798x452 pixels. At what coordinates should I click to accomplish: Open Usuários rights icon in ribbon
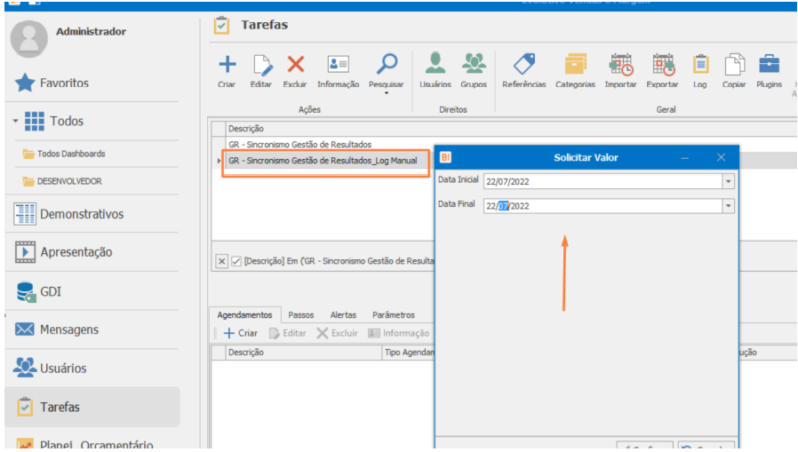click(435, 64)
